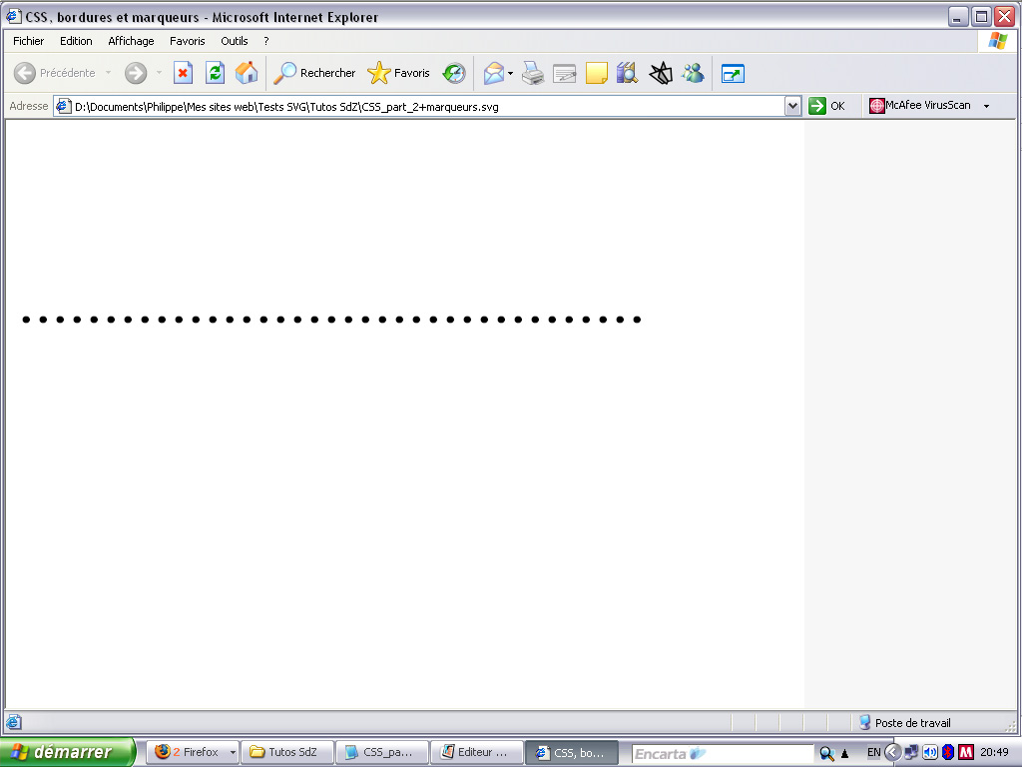Viewport: 1022px width, 767px height.
Task: Open the Favoris menu
Action: (x=187, y=41)
